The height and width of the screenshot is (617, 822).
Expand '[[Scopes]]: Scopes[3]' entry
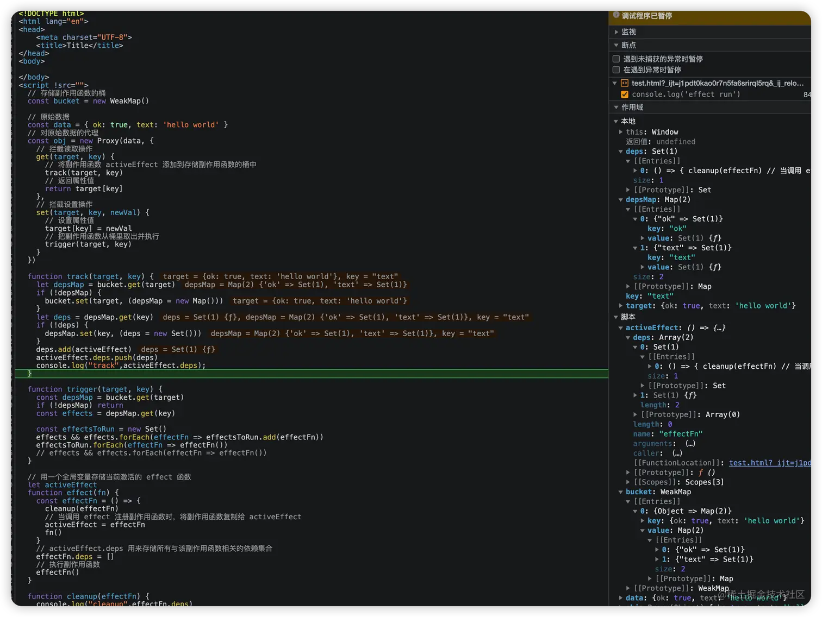(628, 482)
